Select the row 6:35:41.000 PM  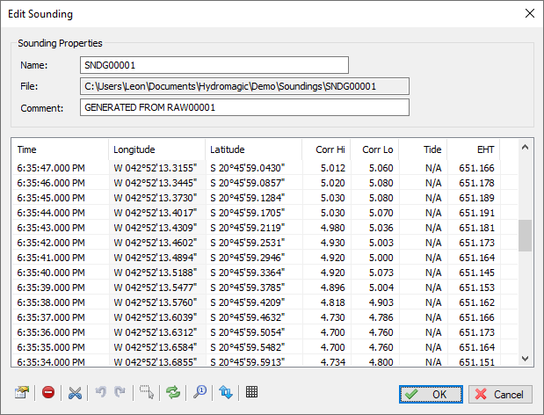click(265, 258)
